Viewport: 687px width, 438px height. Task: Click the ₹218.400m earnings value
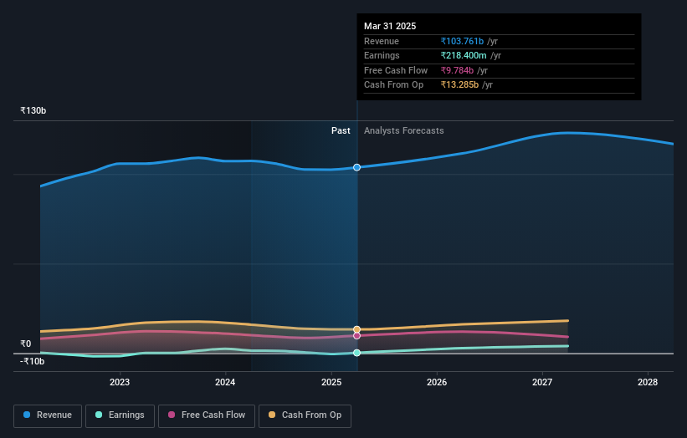(x=464, y=55)
